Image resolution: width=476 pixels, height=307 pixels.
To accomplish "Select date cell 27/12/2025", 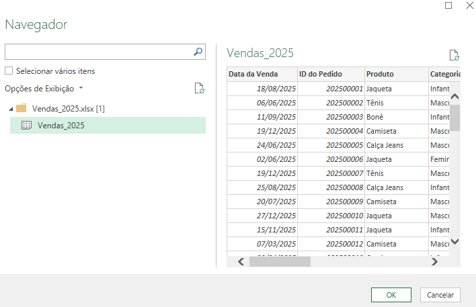I will pos(262,216).
